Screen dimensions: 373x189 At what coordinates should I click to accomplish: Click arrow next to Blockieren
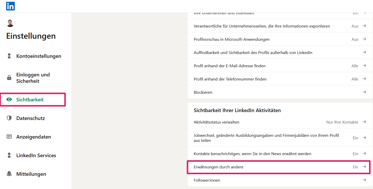point(364,92)
